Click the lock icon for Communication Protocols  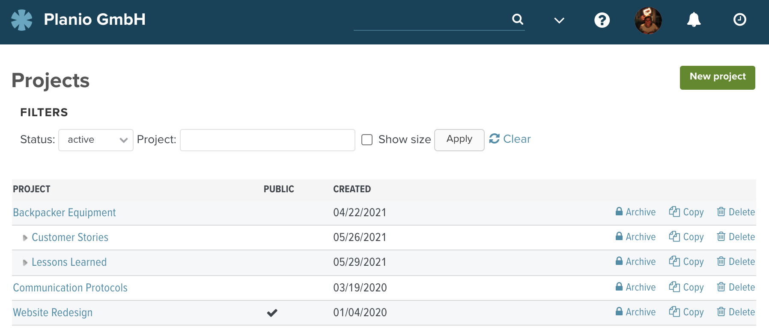(619, 287)
